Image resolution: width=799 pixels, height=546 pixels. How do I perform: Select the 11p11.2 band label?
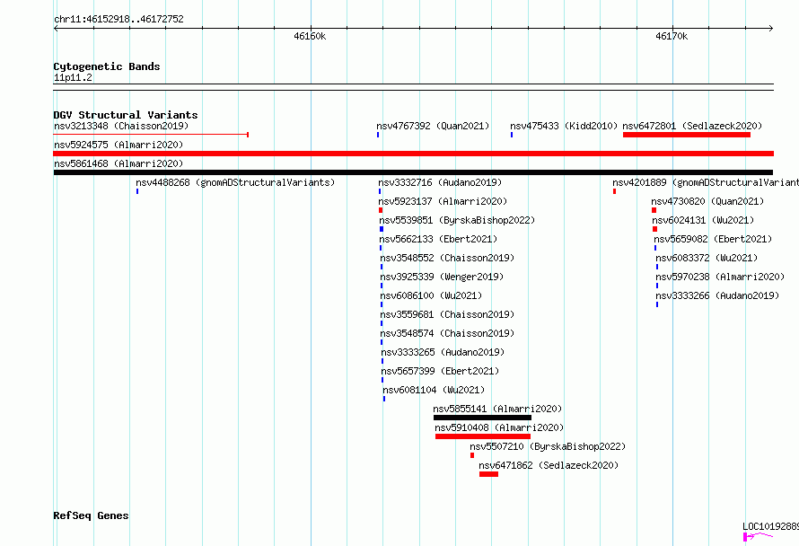73,77
